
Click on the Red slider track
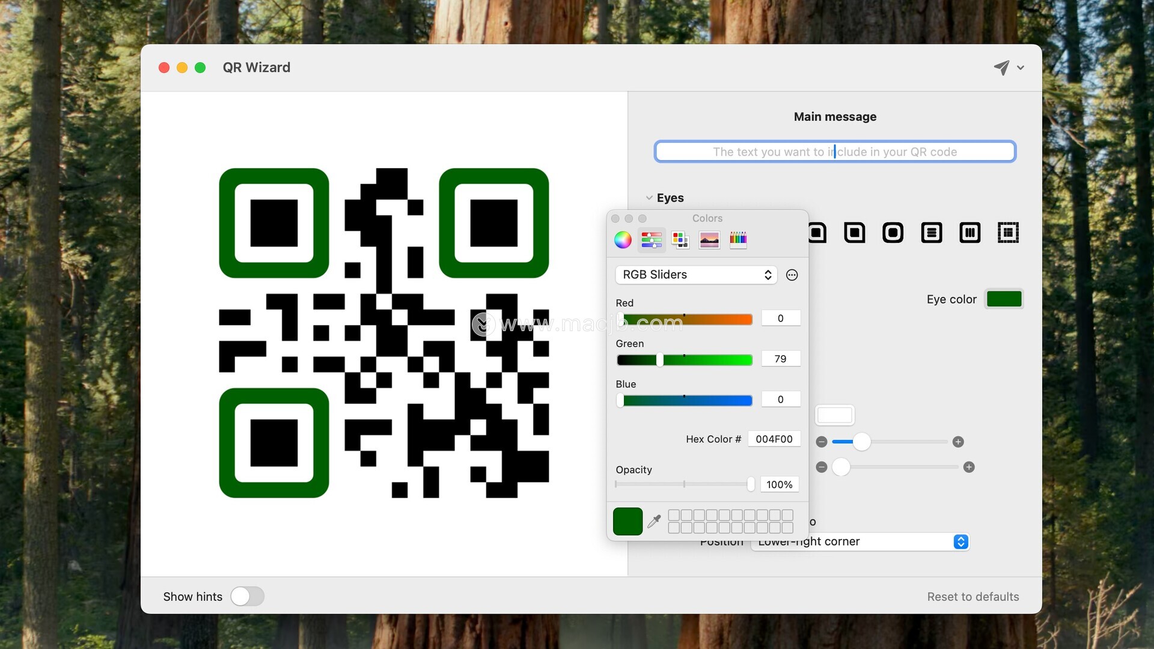pos(685,319)
